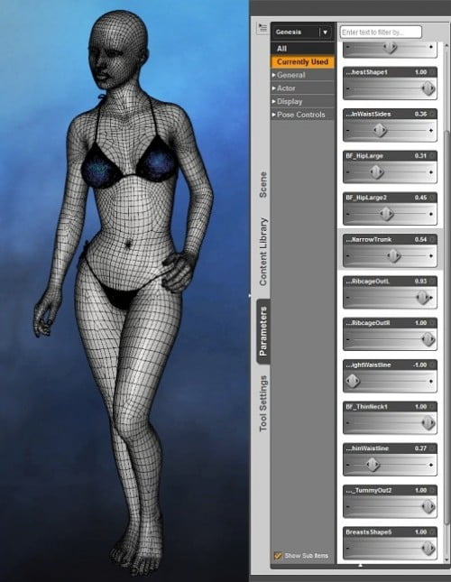Click plus button on BF_HipLarge2 slider

pos(431,214)
